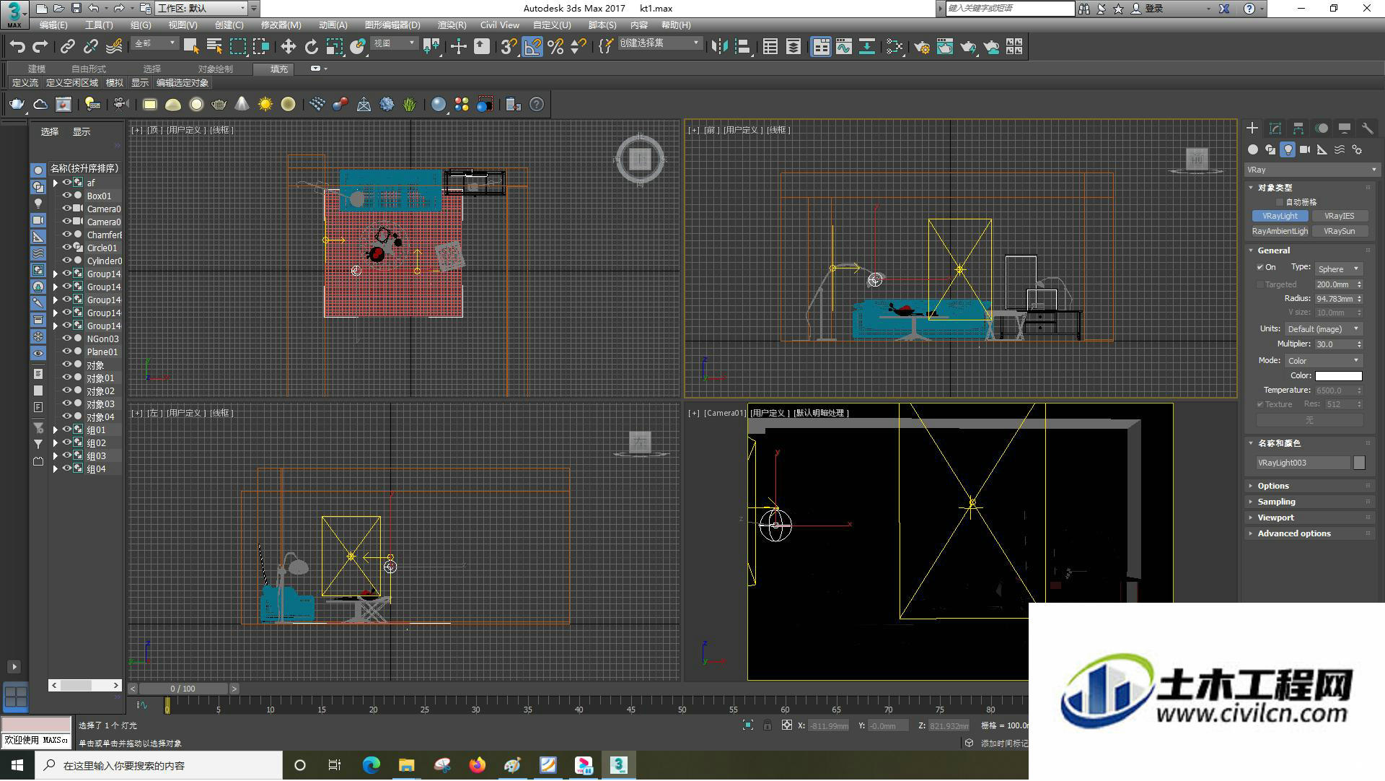Hide Box01 using its eye icon
1385x781 pixels.
tap(66, 196)
